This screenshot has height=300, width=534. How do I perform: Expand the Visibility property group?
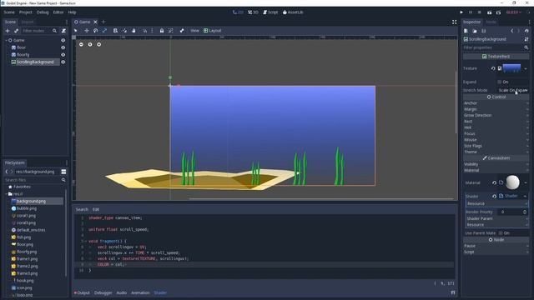[496, 164]
